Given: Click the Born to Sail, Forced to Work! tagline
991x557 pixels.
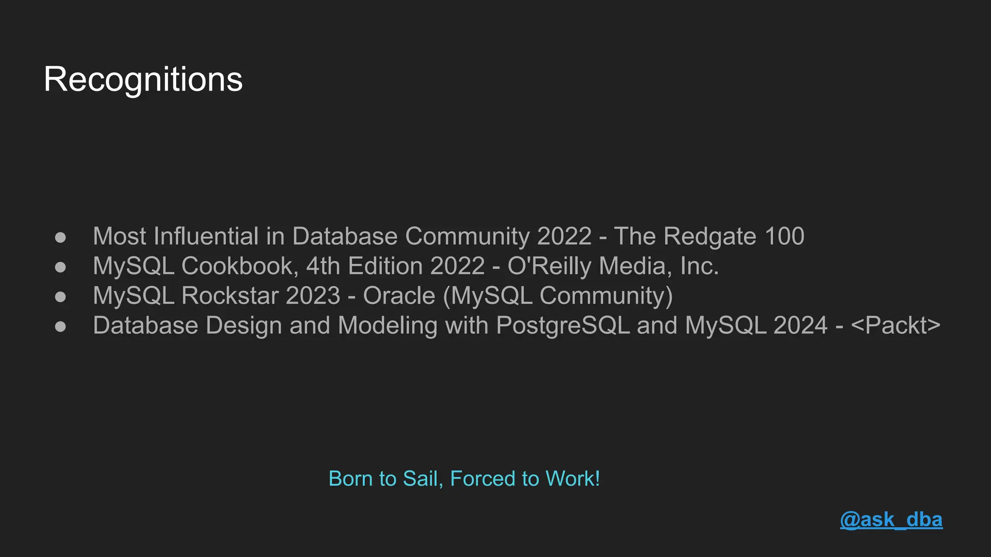Looking at the screenshot, I should click(465, 479).
